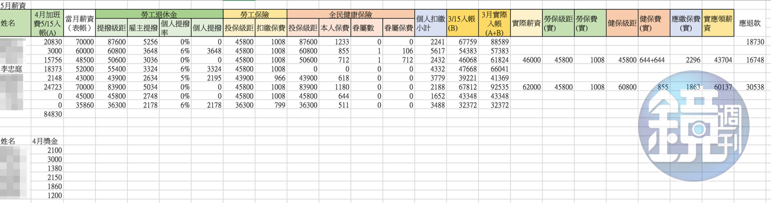Select the refund amount 30538
771x203 pixels.
[x=749, y=87]
